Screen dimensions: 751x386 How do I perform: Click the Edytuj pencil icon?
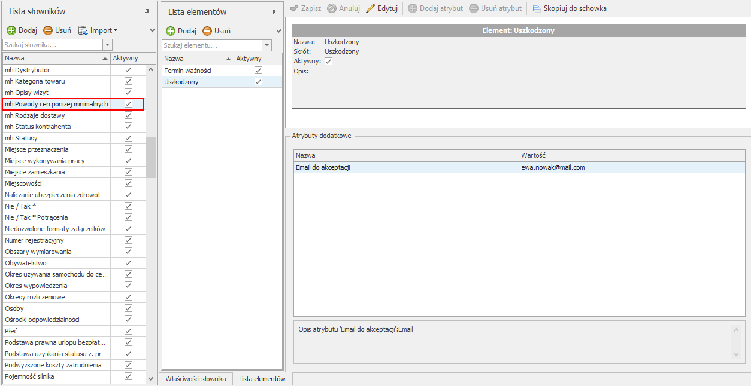pos(371,8)
